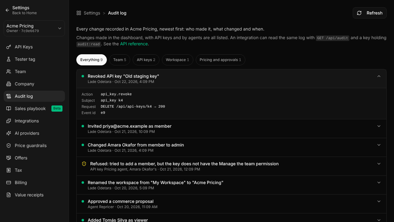Click the Team people icon

pyautogui.click(x=9, y=72)
